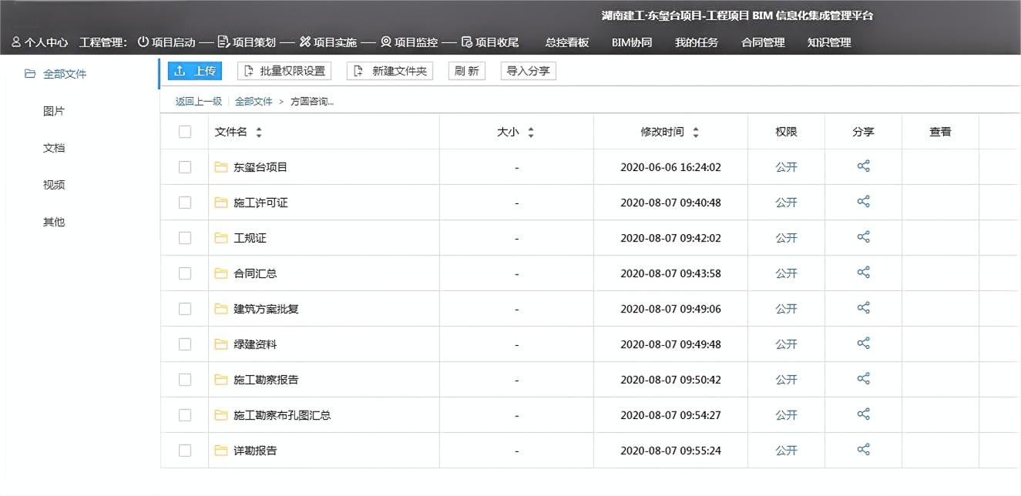
Task: Open the 总控看板 menu item
Action: click(x=566, y=42)
